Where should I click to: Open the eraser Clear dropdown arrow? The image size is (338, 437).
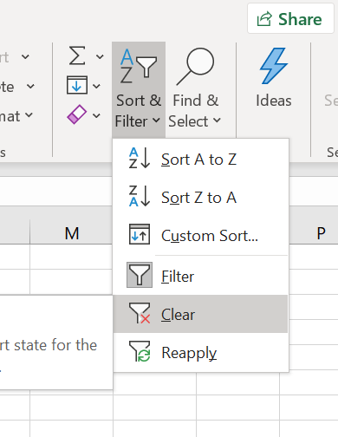[x=96, y=116]
